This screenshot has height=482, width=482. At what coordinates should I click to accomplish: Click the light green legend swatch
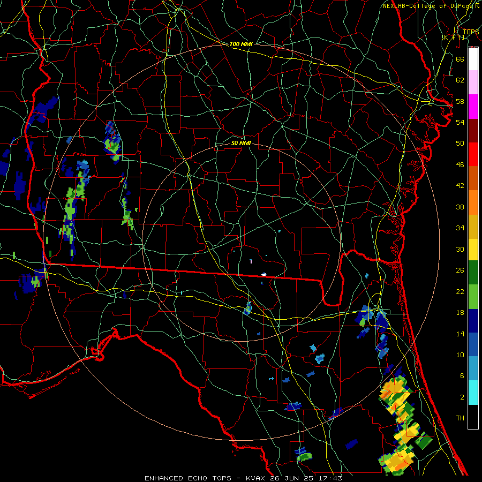tap(473, 297)
